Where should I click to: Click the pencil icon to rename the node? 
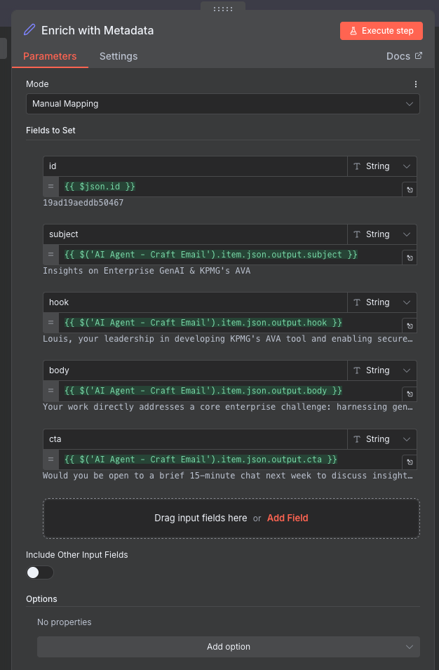point(28,30)
